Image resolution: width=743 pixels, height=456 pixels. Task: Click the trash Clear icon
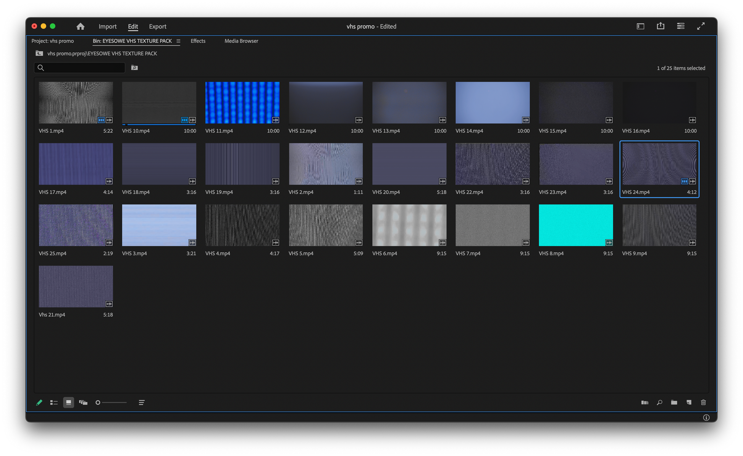tap(703, 403)
